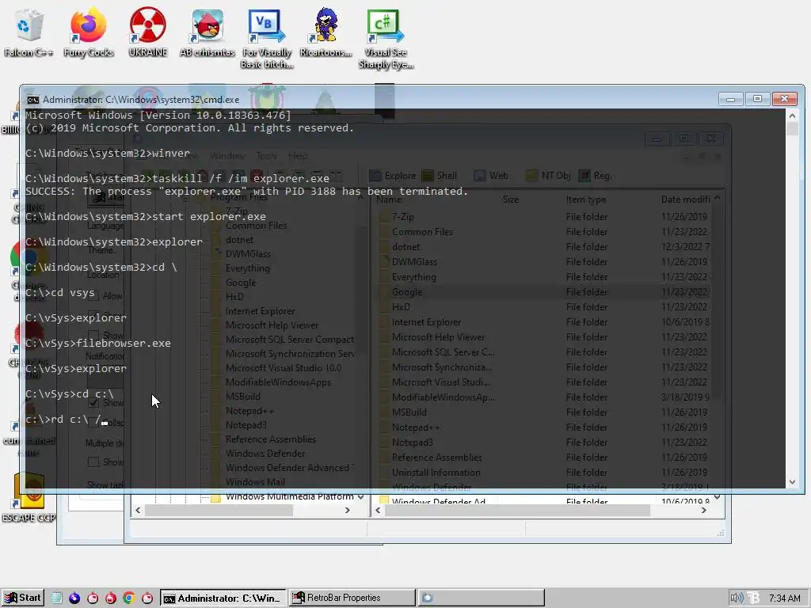The width and height of the screenshot is (811, 608).
Task: Open Window menu in file browser
Action: click(227, 156)
